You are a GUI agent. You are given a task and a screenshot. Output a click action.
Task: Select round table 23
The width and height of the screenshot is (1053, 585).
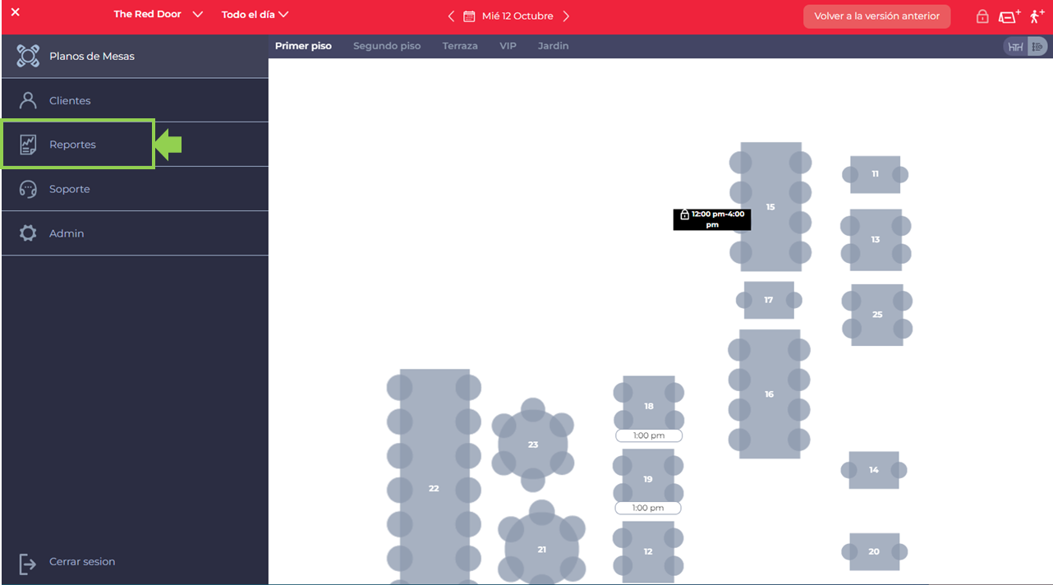coord(533,445)
